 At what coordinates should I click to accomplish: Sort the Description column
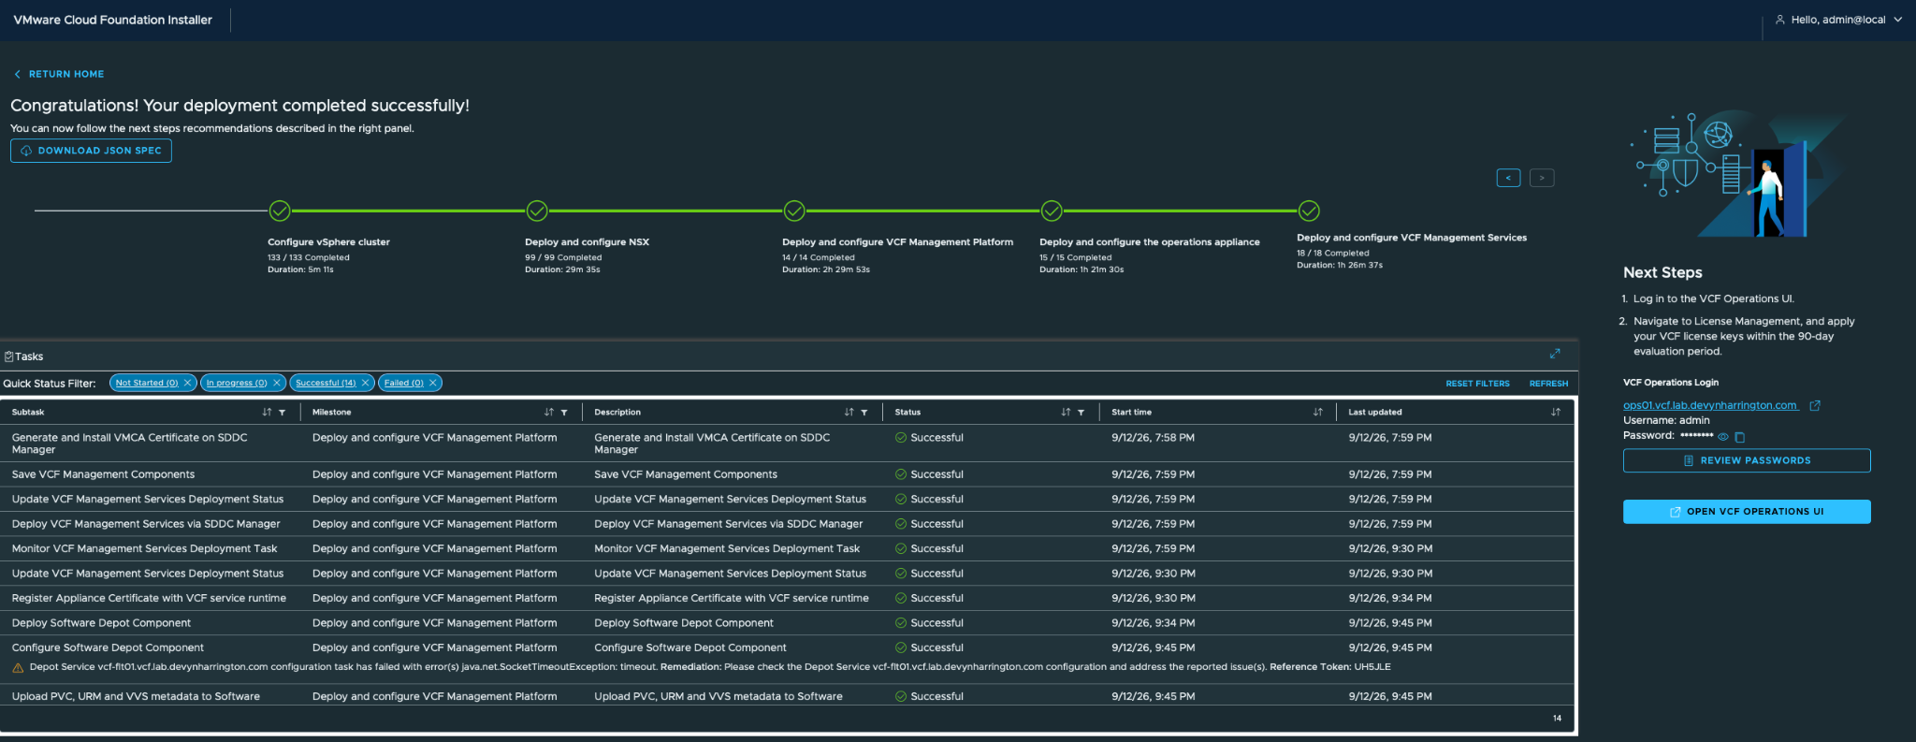click(849, 412)
